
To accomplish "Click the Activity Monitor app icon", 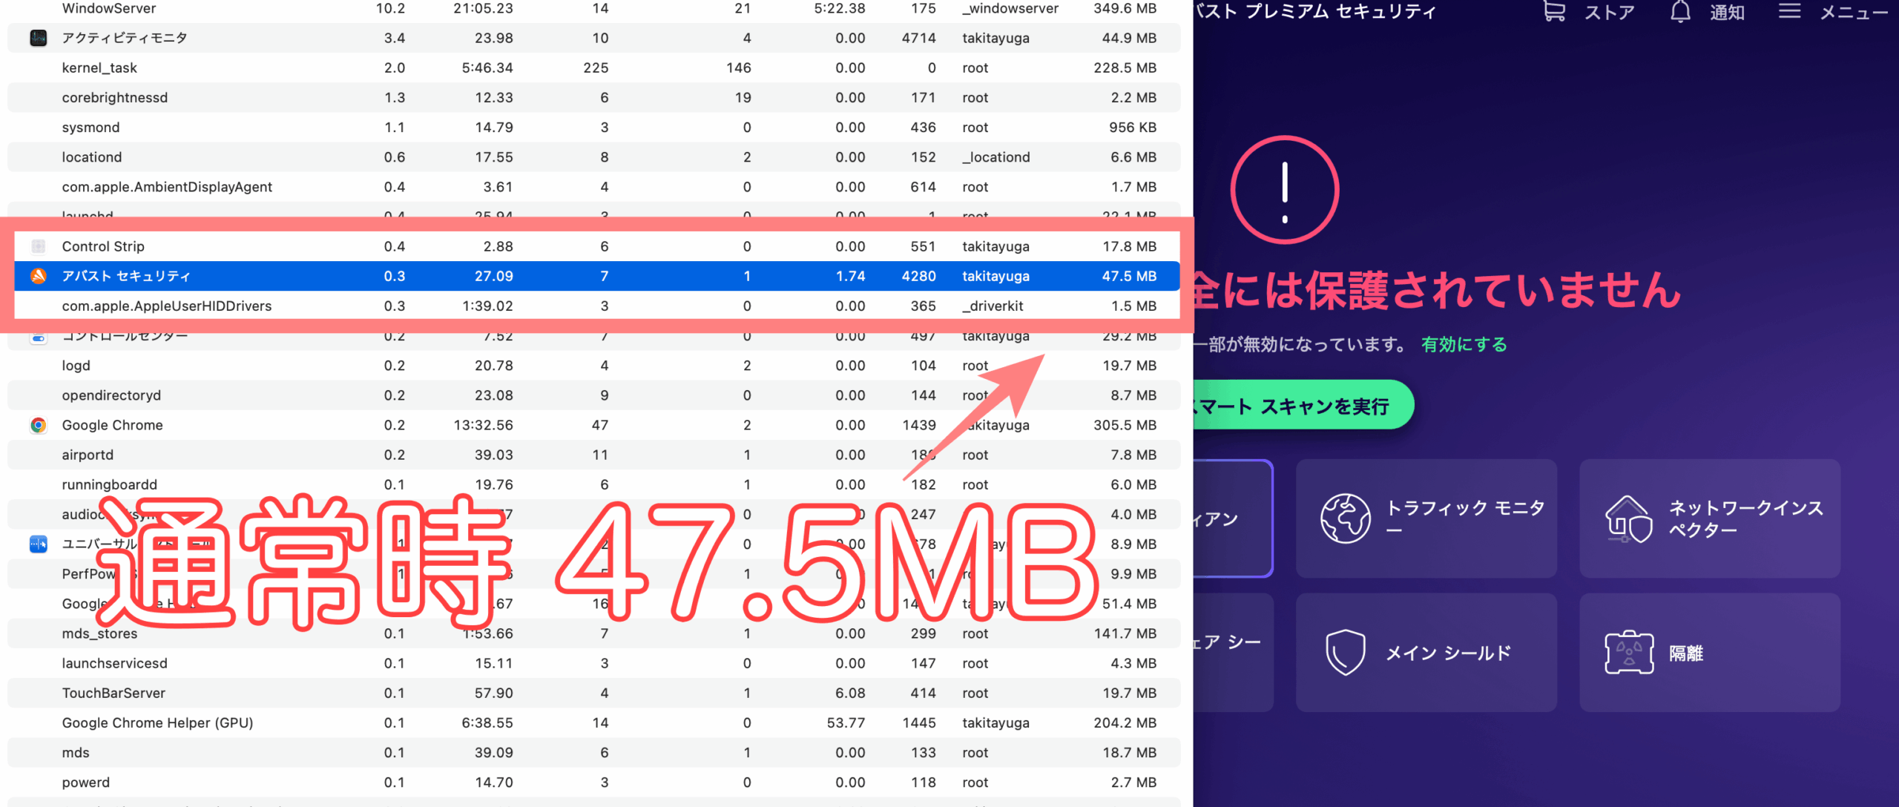I will (39, 38).
